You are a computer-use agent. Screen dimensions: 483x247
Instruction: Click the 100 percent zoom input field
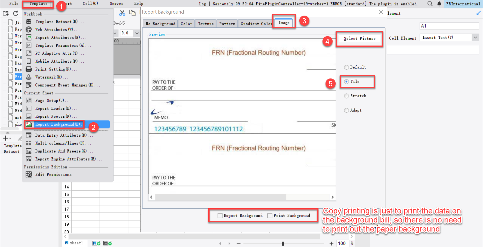coord(342,243)
